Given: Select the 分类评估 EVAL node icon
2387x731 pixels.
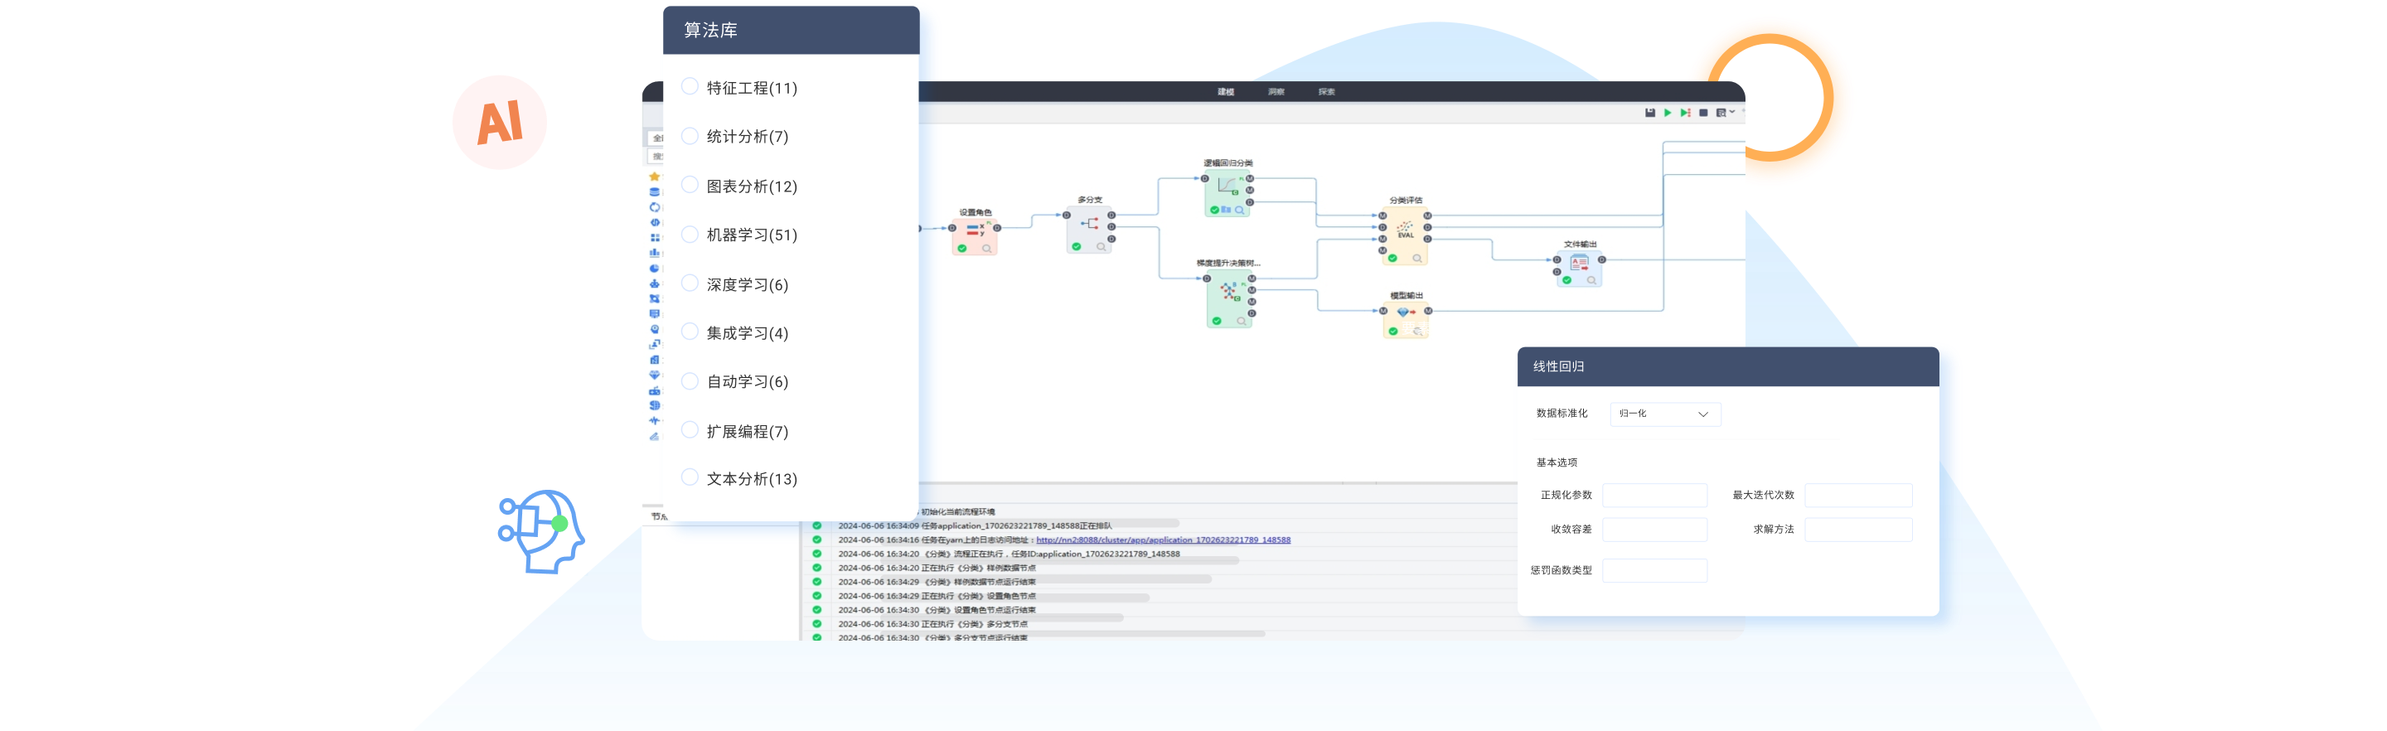Looking at the screenshot, I should tap(1405, 230).
